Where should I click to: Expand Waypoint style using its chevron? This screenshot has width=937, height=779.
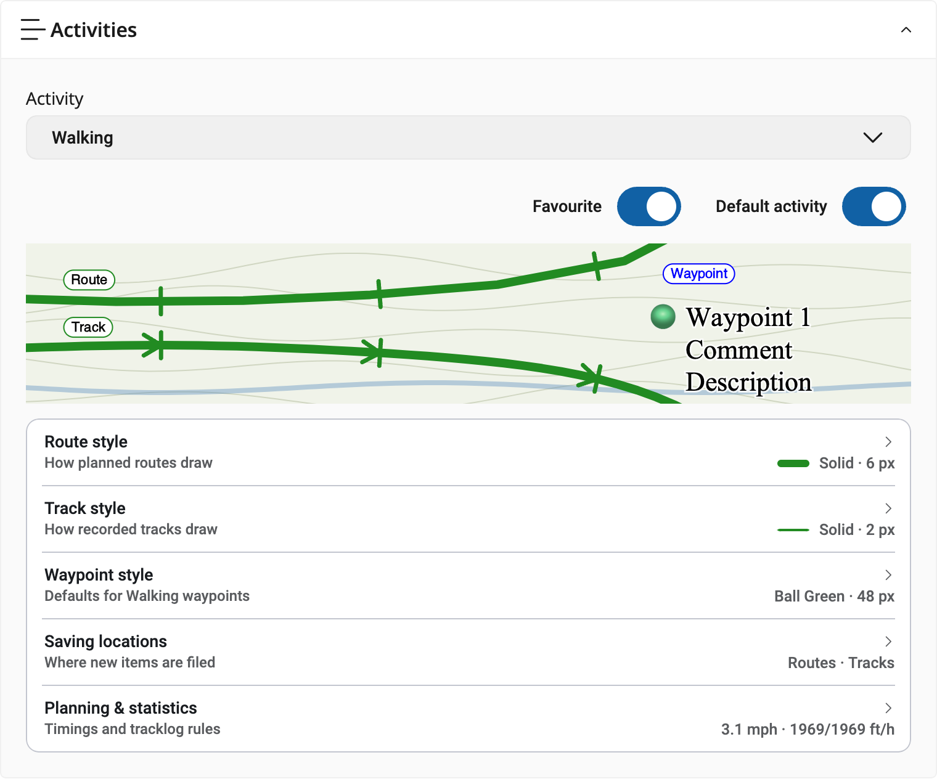(888, 575)
